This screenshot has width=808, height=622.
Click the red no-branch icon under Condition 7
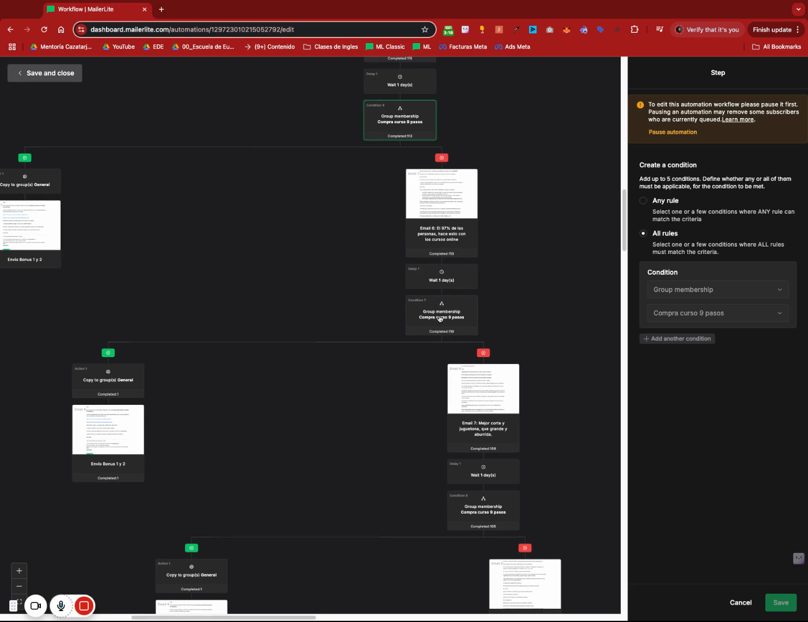coord(484,352)
